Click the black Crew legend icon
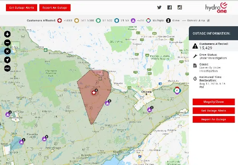This screenshot has width=238, height=165. click(168, 20)
